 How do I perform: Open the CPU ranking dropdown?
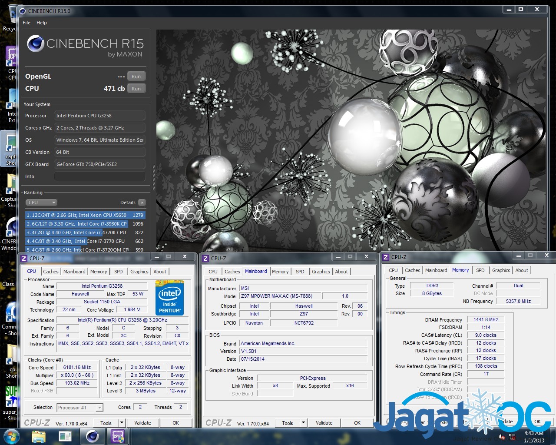(x=42, y=203)
